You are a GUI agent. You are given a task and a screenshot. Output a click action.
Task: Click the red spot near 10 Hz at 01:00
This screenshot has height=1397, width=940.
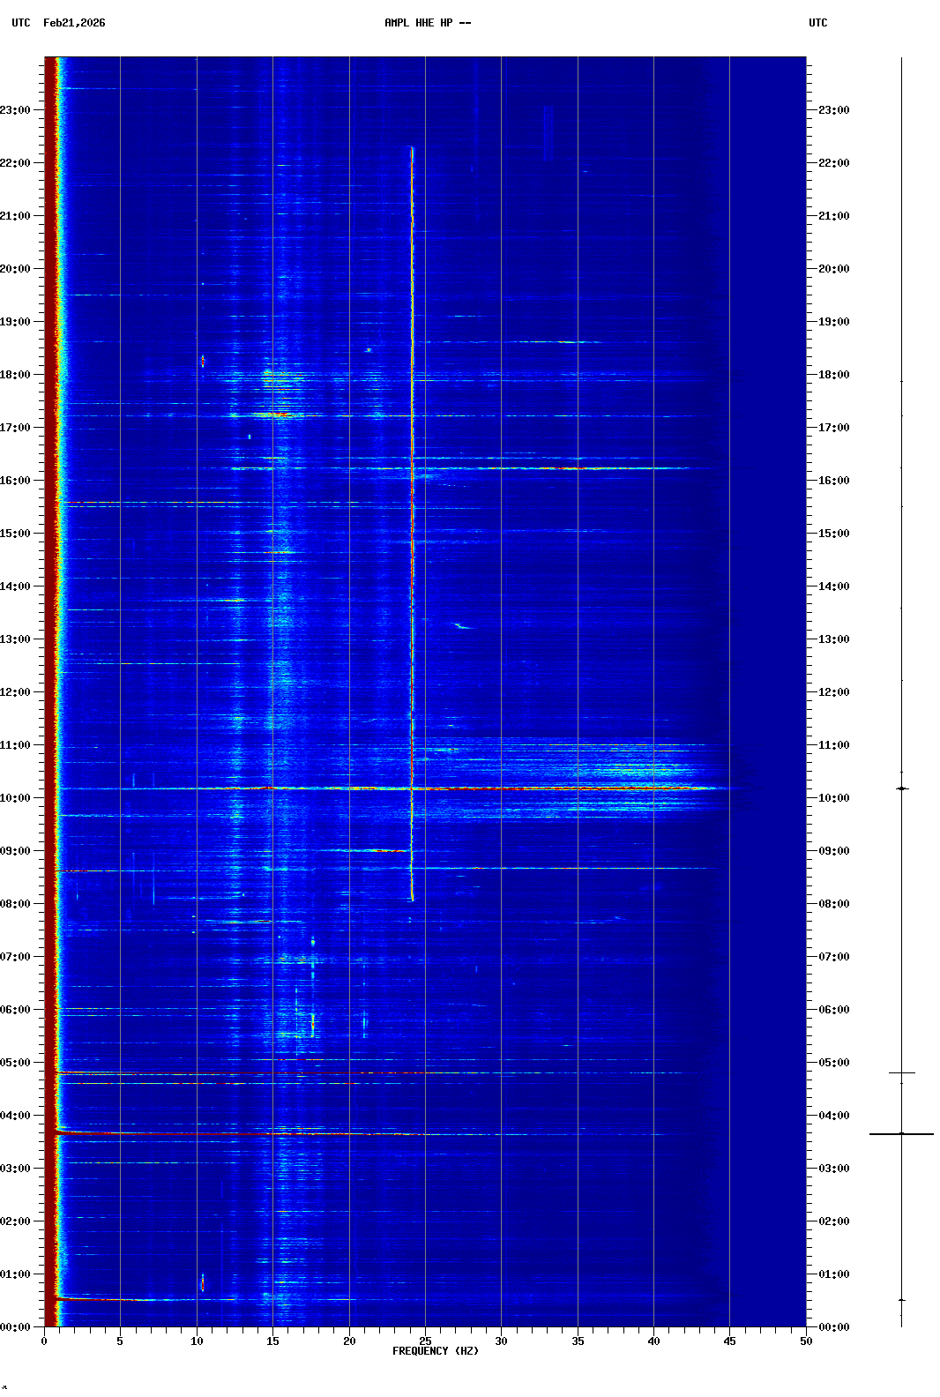pyautogui.click(x=203, y=1282)
